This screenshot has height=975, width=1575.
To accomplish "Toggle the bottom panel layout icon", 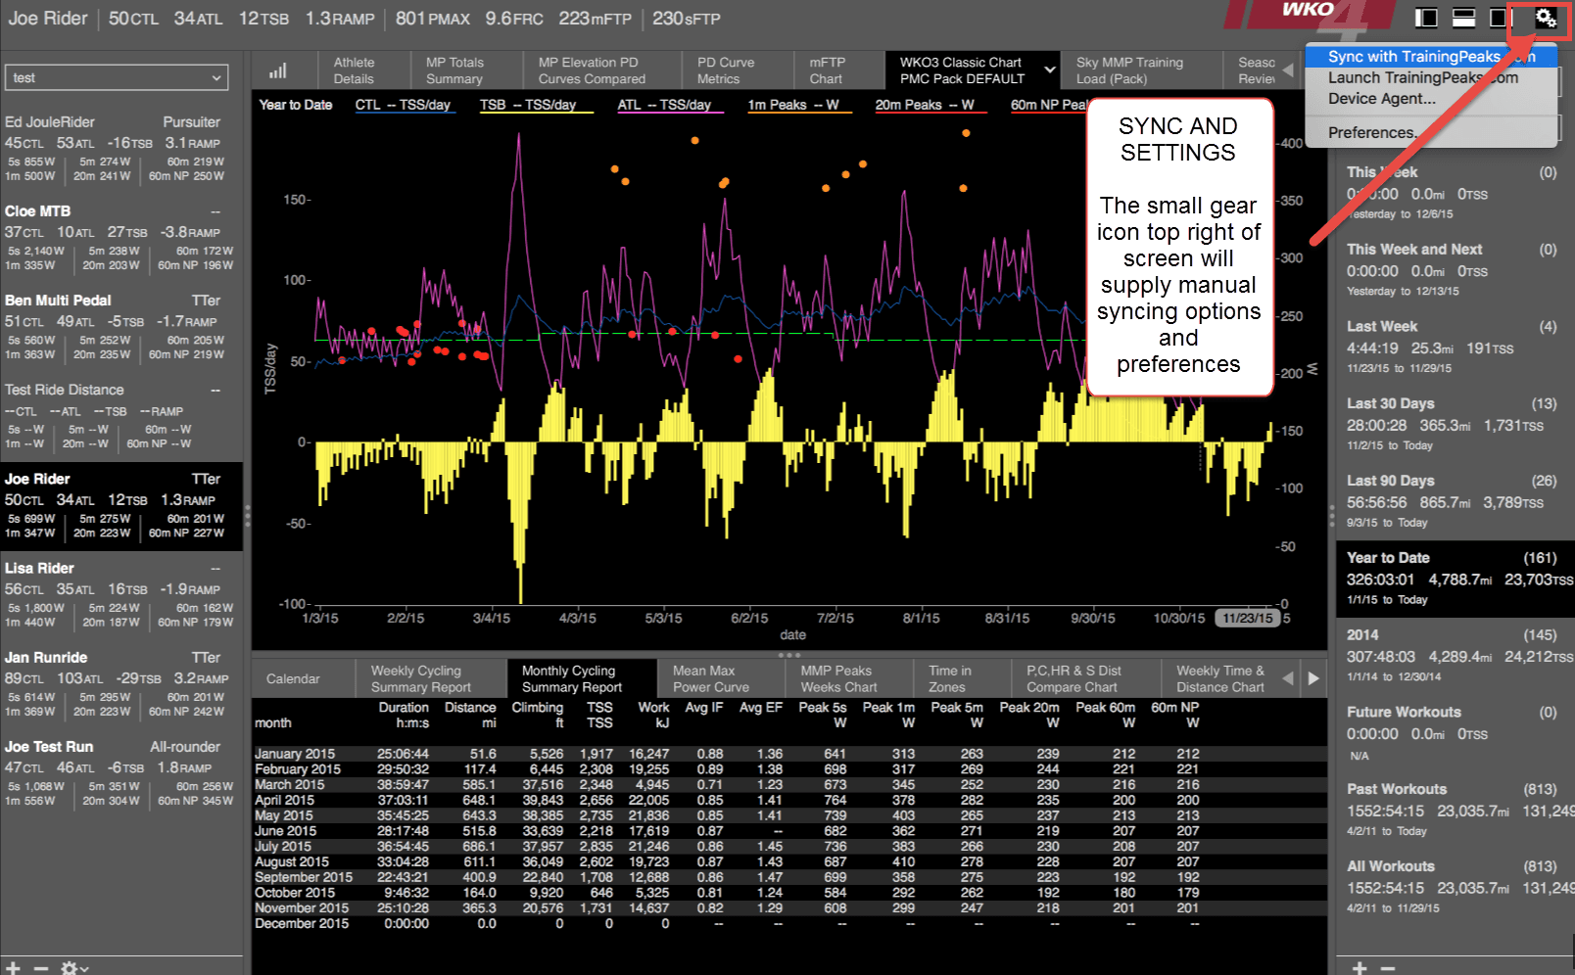I will pyautogui.click(x=1463, y=18).
